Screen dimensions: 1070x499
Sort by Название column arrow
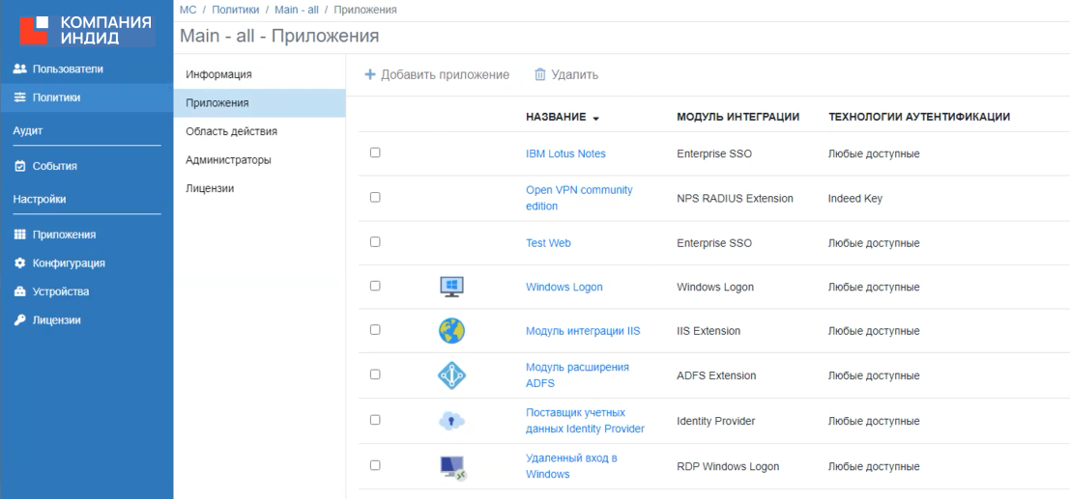point(596,118)
